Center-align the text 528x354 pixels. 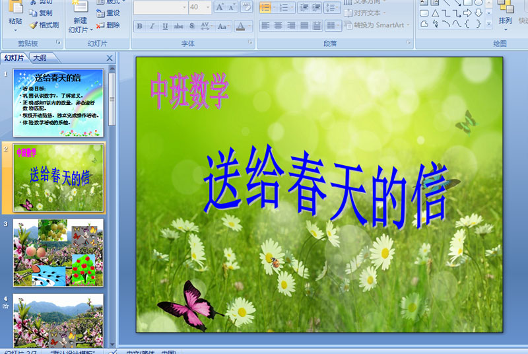coord(278,26)
